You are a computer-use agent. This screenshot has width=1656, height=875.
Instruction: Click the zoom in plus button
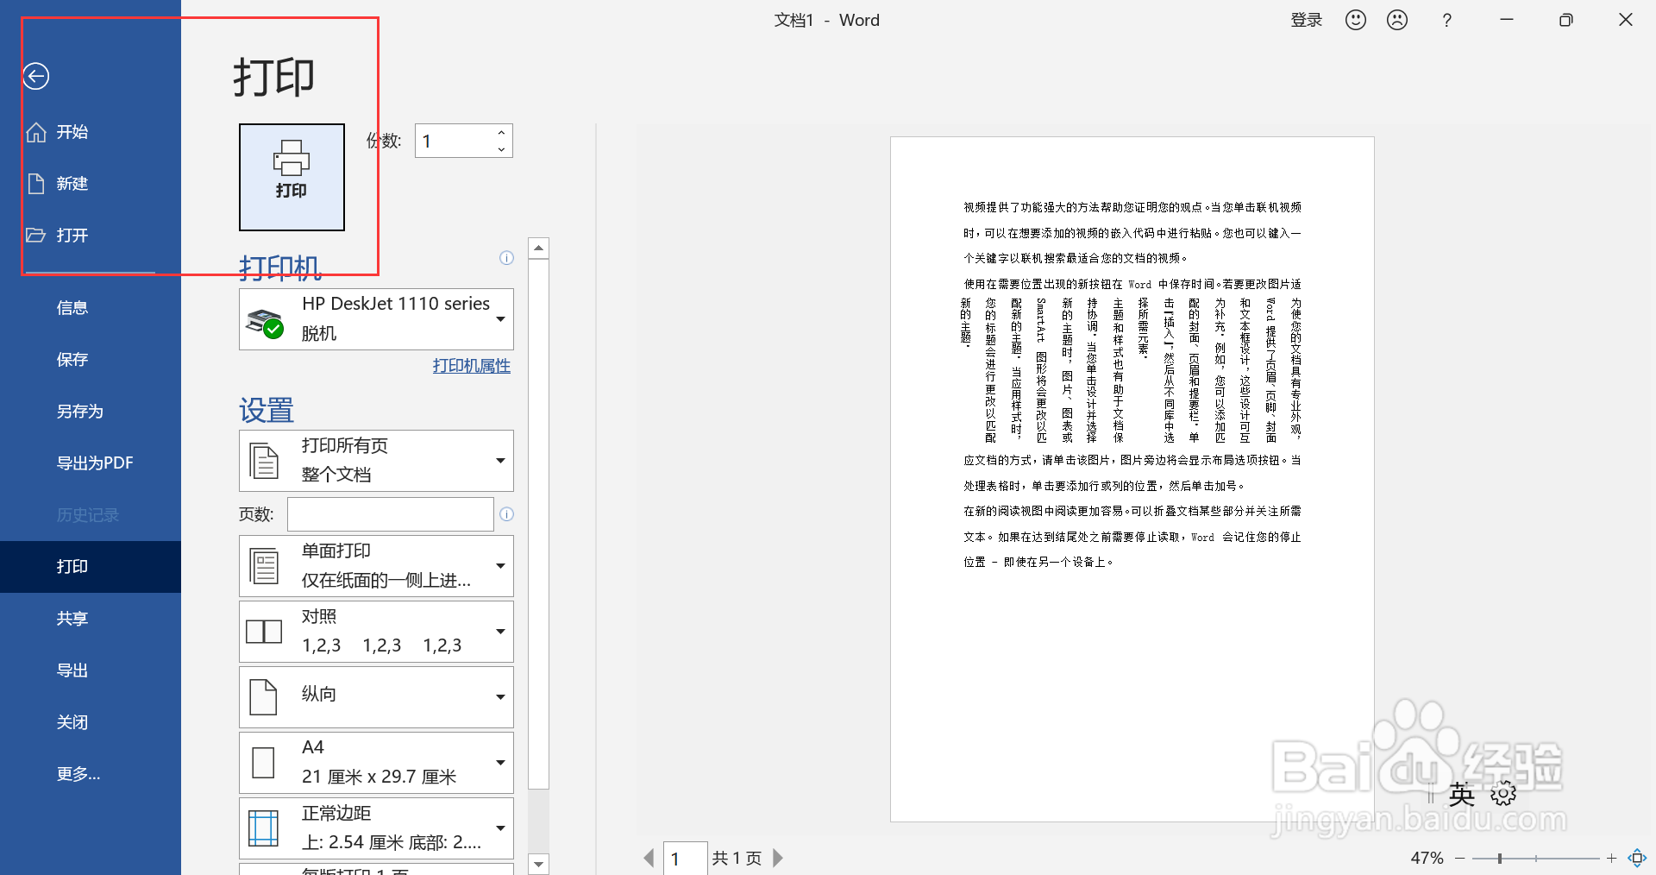1611,858
